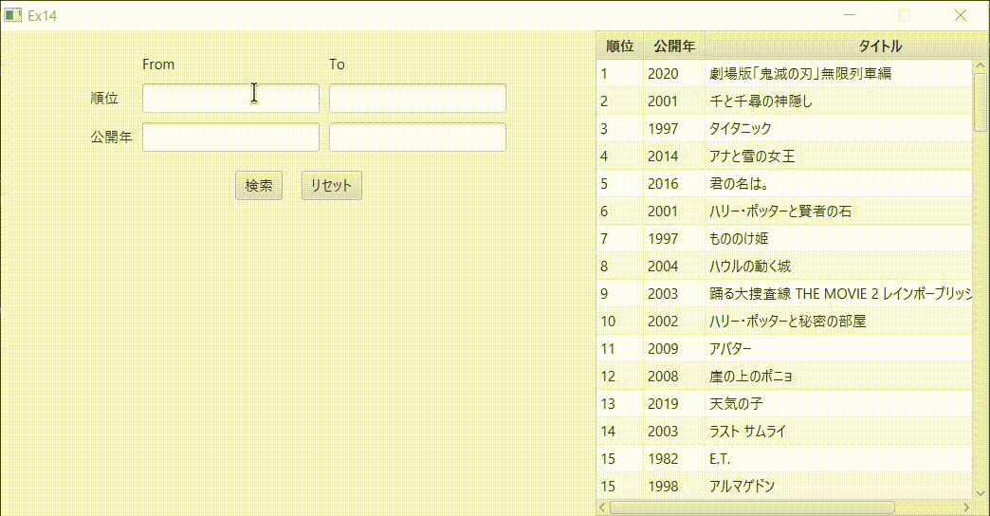The width and height of the screenshot is (990, 516).
Task: Click the vertical scrollbar up arrow
Action: click(x=981, y=65)
